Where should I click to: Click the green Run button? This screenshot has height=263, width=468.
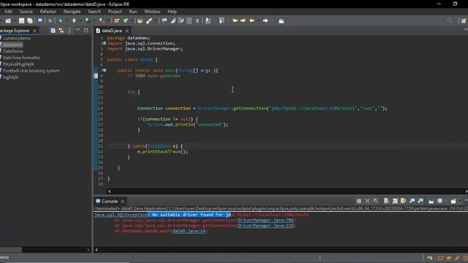pyautogui.click(x=74, y=20)
